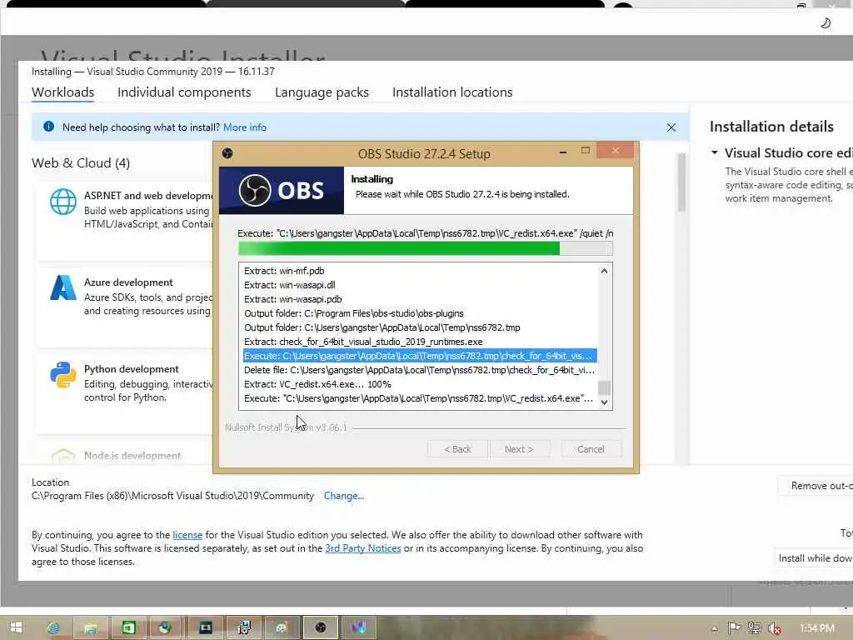Click the Visual Studio Installer taskbar icon

tap(358, 627)
